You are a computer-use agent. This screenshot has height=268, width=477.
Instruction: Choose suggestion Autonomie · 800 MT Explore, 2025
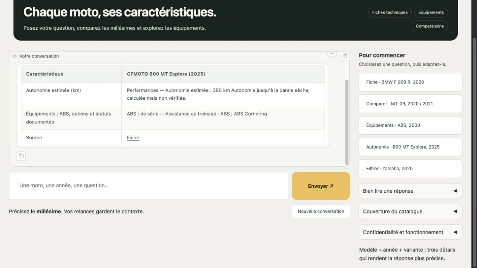410,147
